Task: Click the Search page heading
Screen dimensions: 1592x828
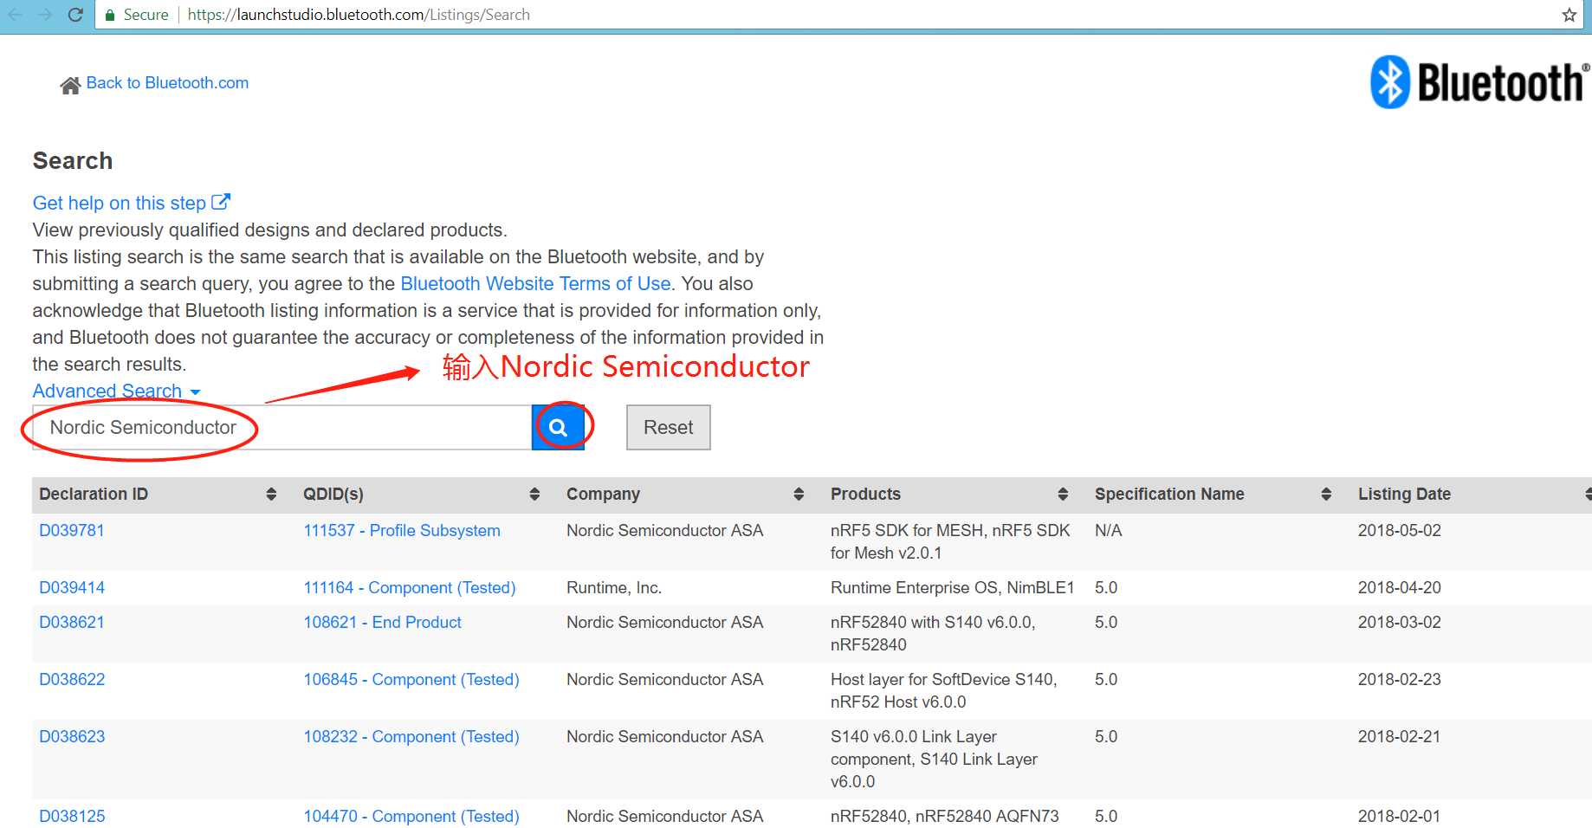Action: (73, 161)
